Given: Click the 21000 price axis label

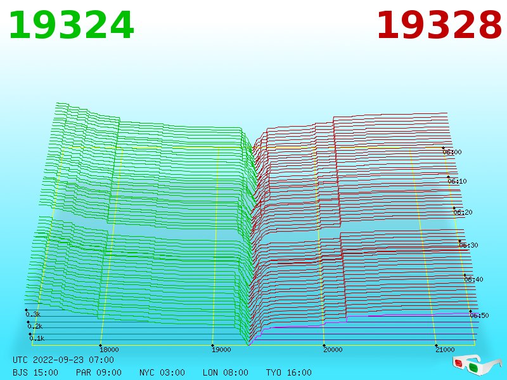Looking at the screenshot, I should (445, 350).
